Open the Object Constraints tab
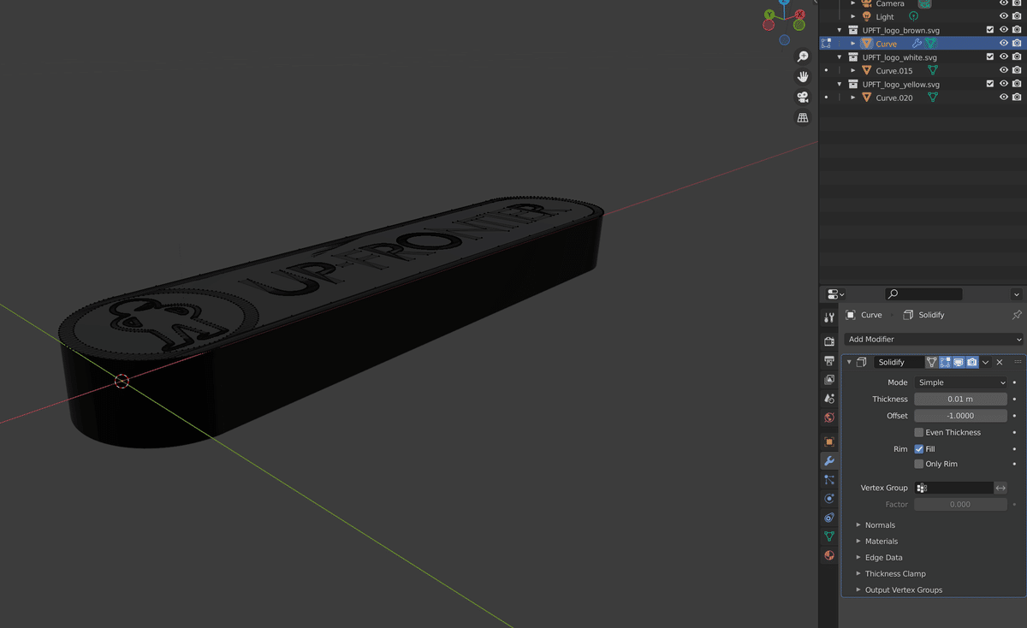This screenshot has width=1027, height=628. (828, 518)
